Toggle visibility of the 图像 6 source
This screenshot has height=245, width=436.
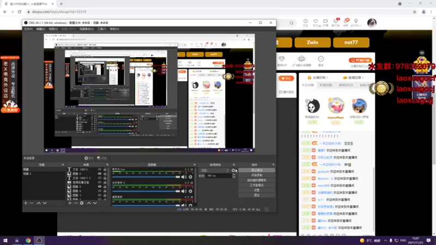tap(100, 174)
